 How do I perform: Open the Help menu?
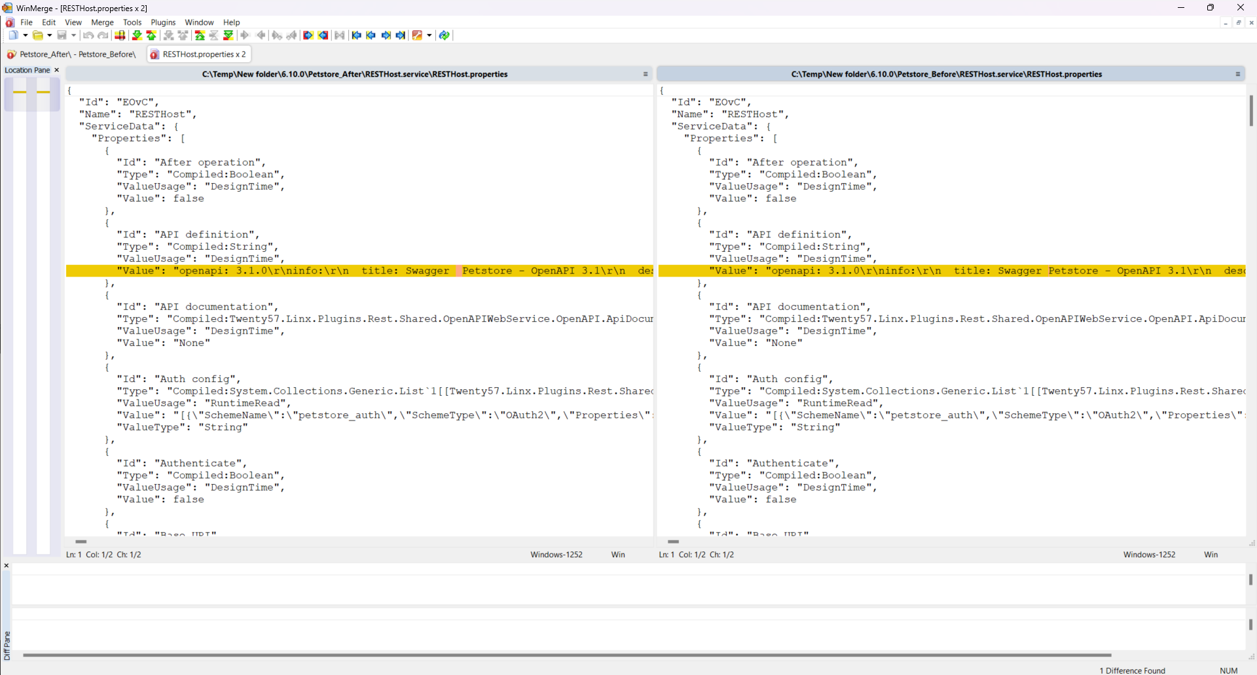tap(232, 22)
